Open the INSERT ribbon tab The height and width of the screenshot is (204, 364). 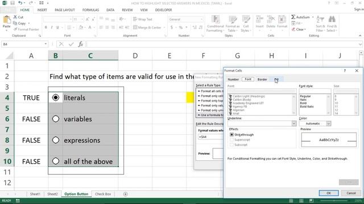coord(42,10)
